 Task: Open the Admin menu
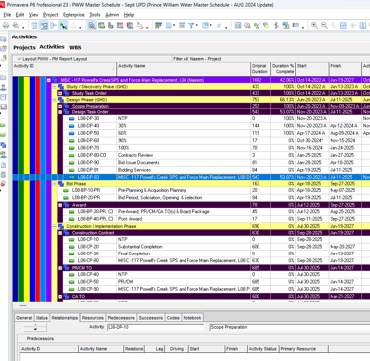click(111, 15)
